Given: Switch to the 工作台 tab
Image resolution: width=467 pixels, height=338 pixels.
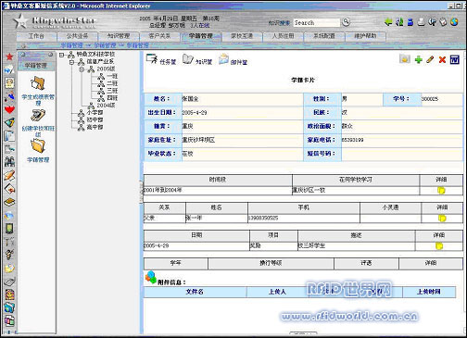Looking at the screenshot, I should pyautogui.click(x=36, y=36).
